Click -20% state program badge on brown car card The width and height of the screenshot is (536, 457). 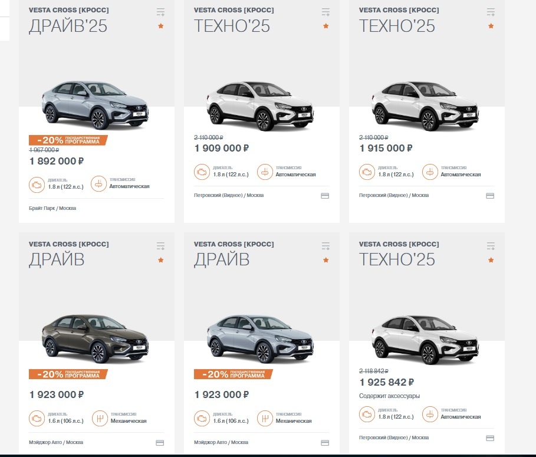[x=68, y=374]
